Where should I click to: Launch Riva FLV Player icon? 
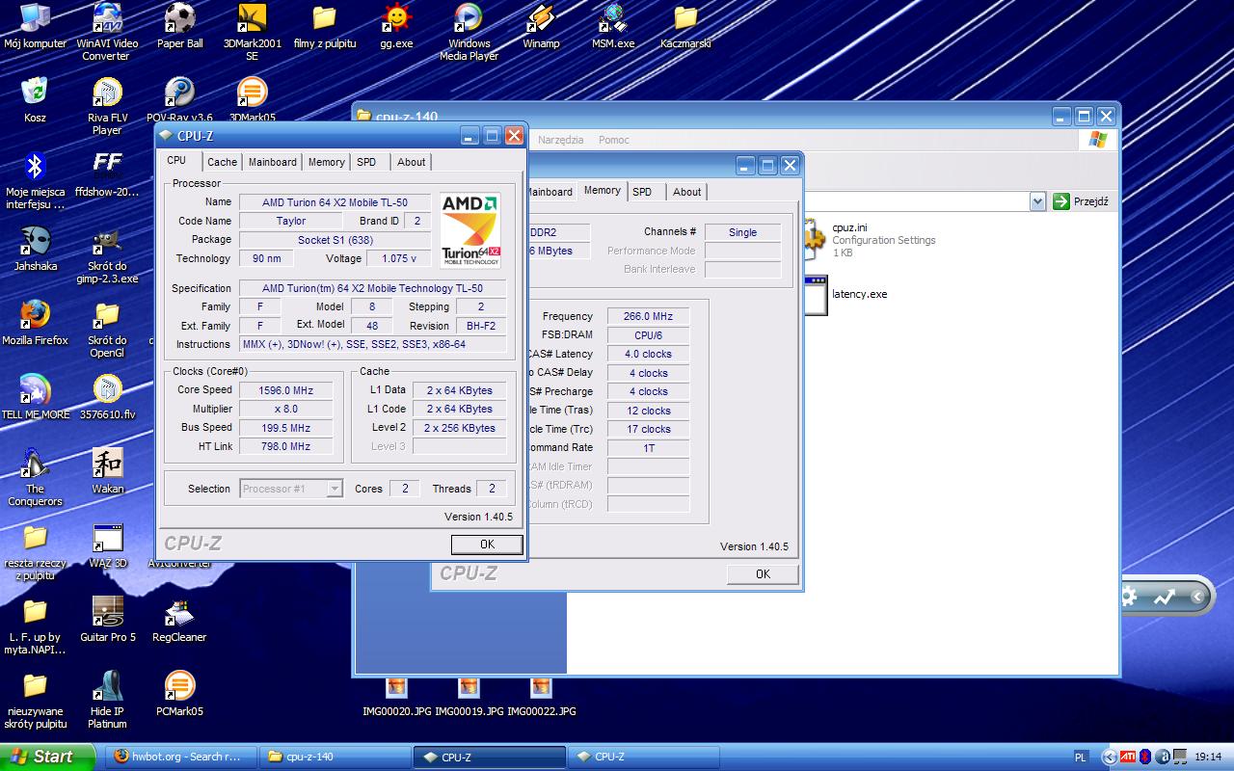pyautogui.click(x=107, y=106)
